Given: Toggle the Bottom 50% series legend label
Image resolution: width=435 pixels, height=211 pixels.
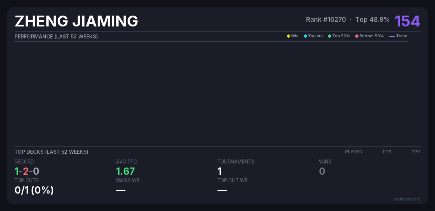Looking at the screenshot, I should (372, 36).
